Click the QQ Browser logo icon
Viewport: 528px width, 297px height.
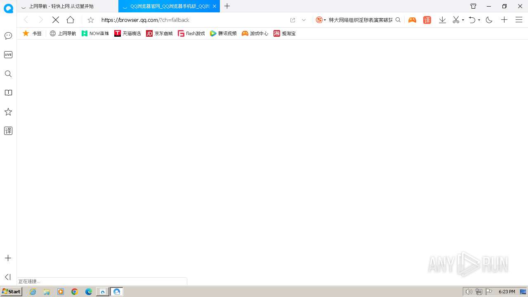pos(8,8)
